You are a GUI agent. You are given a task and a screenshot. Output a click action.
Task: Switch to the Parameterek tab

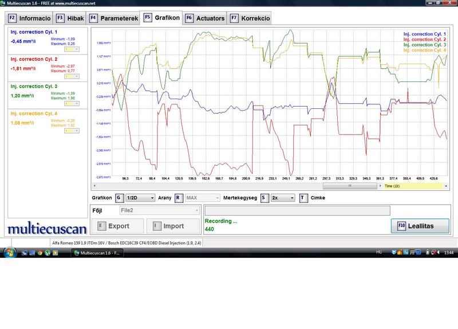(x=119, y=18)
